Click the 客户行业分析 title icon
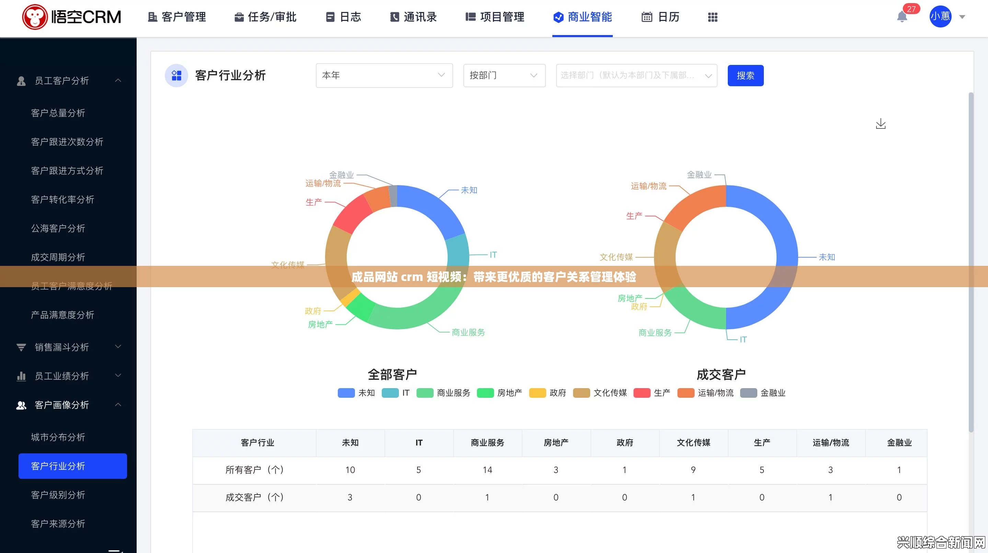The image size is (988, 553). [x=176, y=75]
